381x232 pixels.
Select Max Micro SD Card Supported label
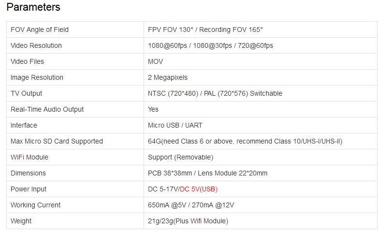click(x=57, y=142)
